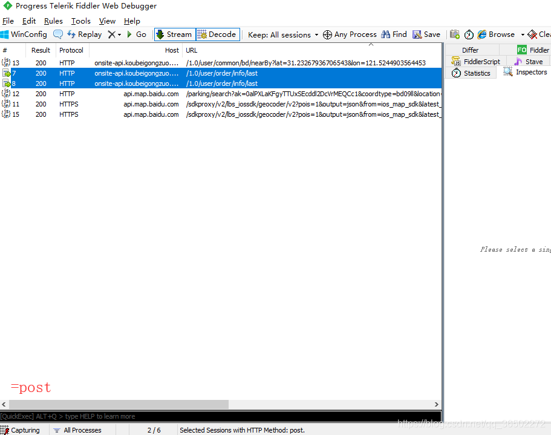Click the JSON icon of session 15
This screenshot has height=435, width=551.
[6, 114]
